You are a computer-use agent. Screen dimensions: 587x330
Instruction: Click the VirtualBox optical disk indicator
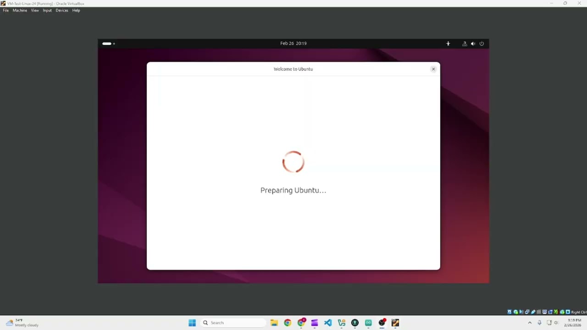pyautogui.click(x=516, y=312)
